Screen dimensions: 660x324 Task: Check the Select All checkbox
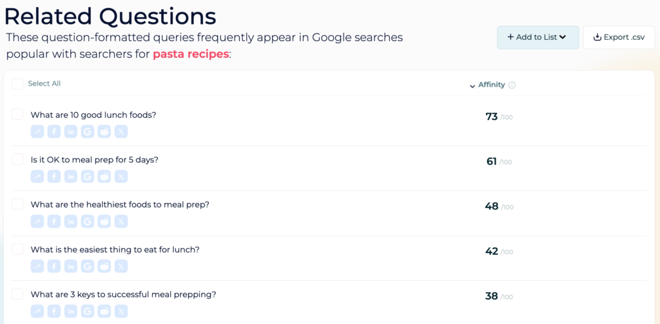tap(17, 83)
